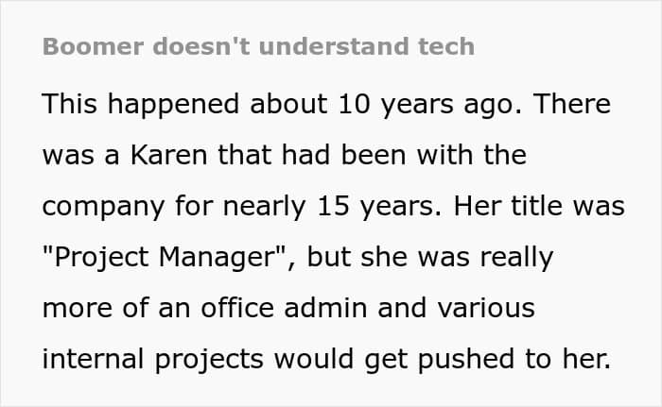Image resolution: width=662 pixels, height=407 pixels.
Task: Click the quoted text "Project Manager"
Action: [x=165, y=257]
